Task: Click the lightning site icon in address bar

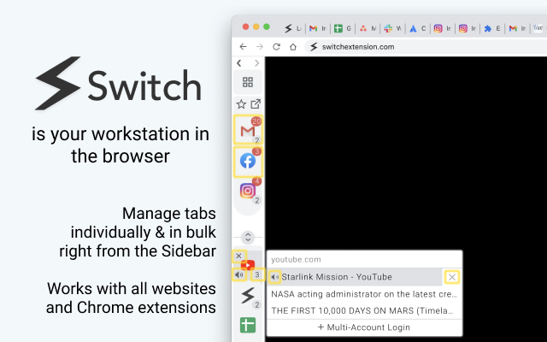Action: click(x=314, y=47)
